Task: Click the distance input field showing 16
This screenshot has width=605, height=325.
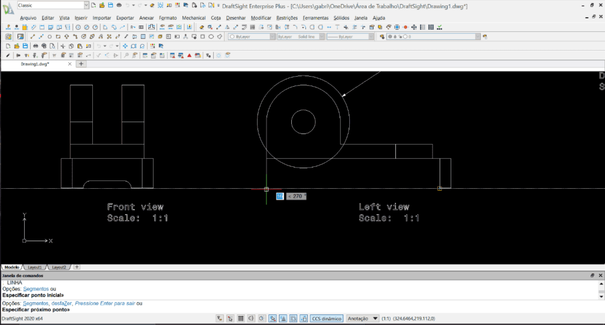Action: [x=279, y=196]
